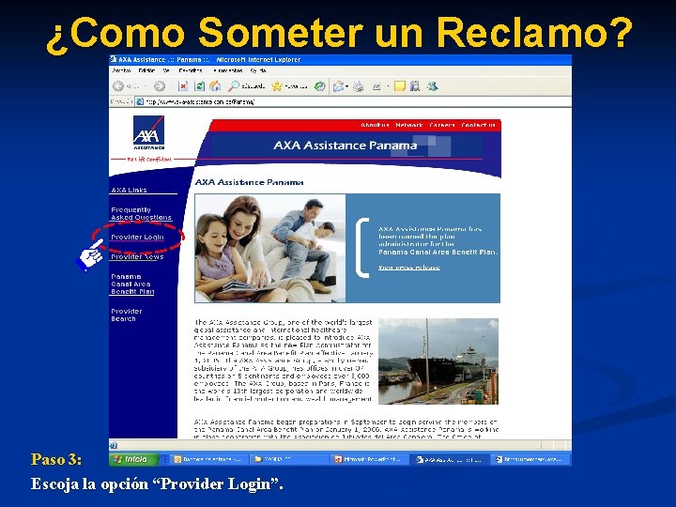Click the AXA Assistance logo
This screenshot has height=507, width=676.
pyautogui.click(x=148, y=132)
